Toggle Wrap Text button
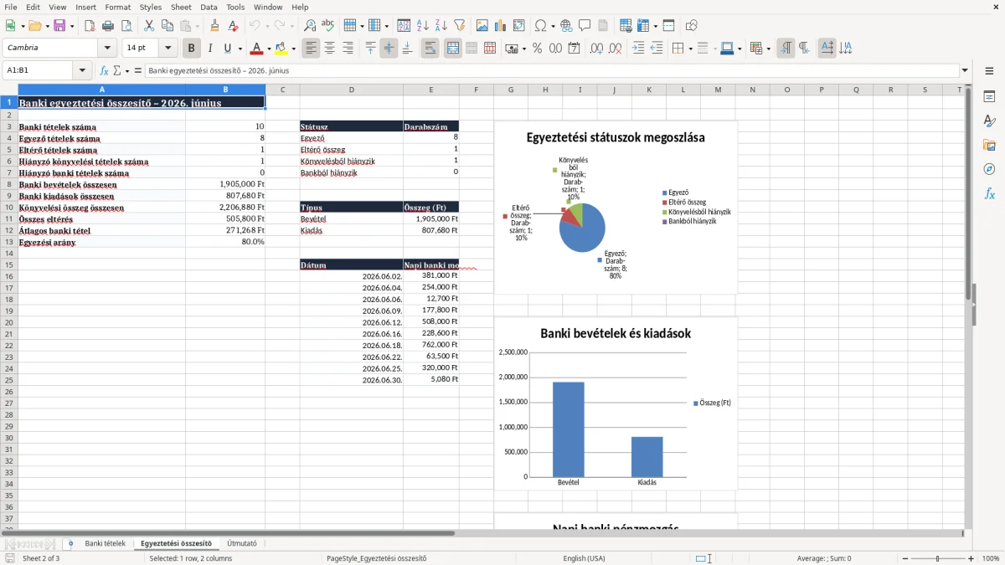This screenshot has height=565, width=1005. (430, 49)
